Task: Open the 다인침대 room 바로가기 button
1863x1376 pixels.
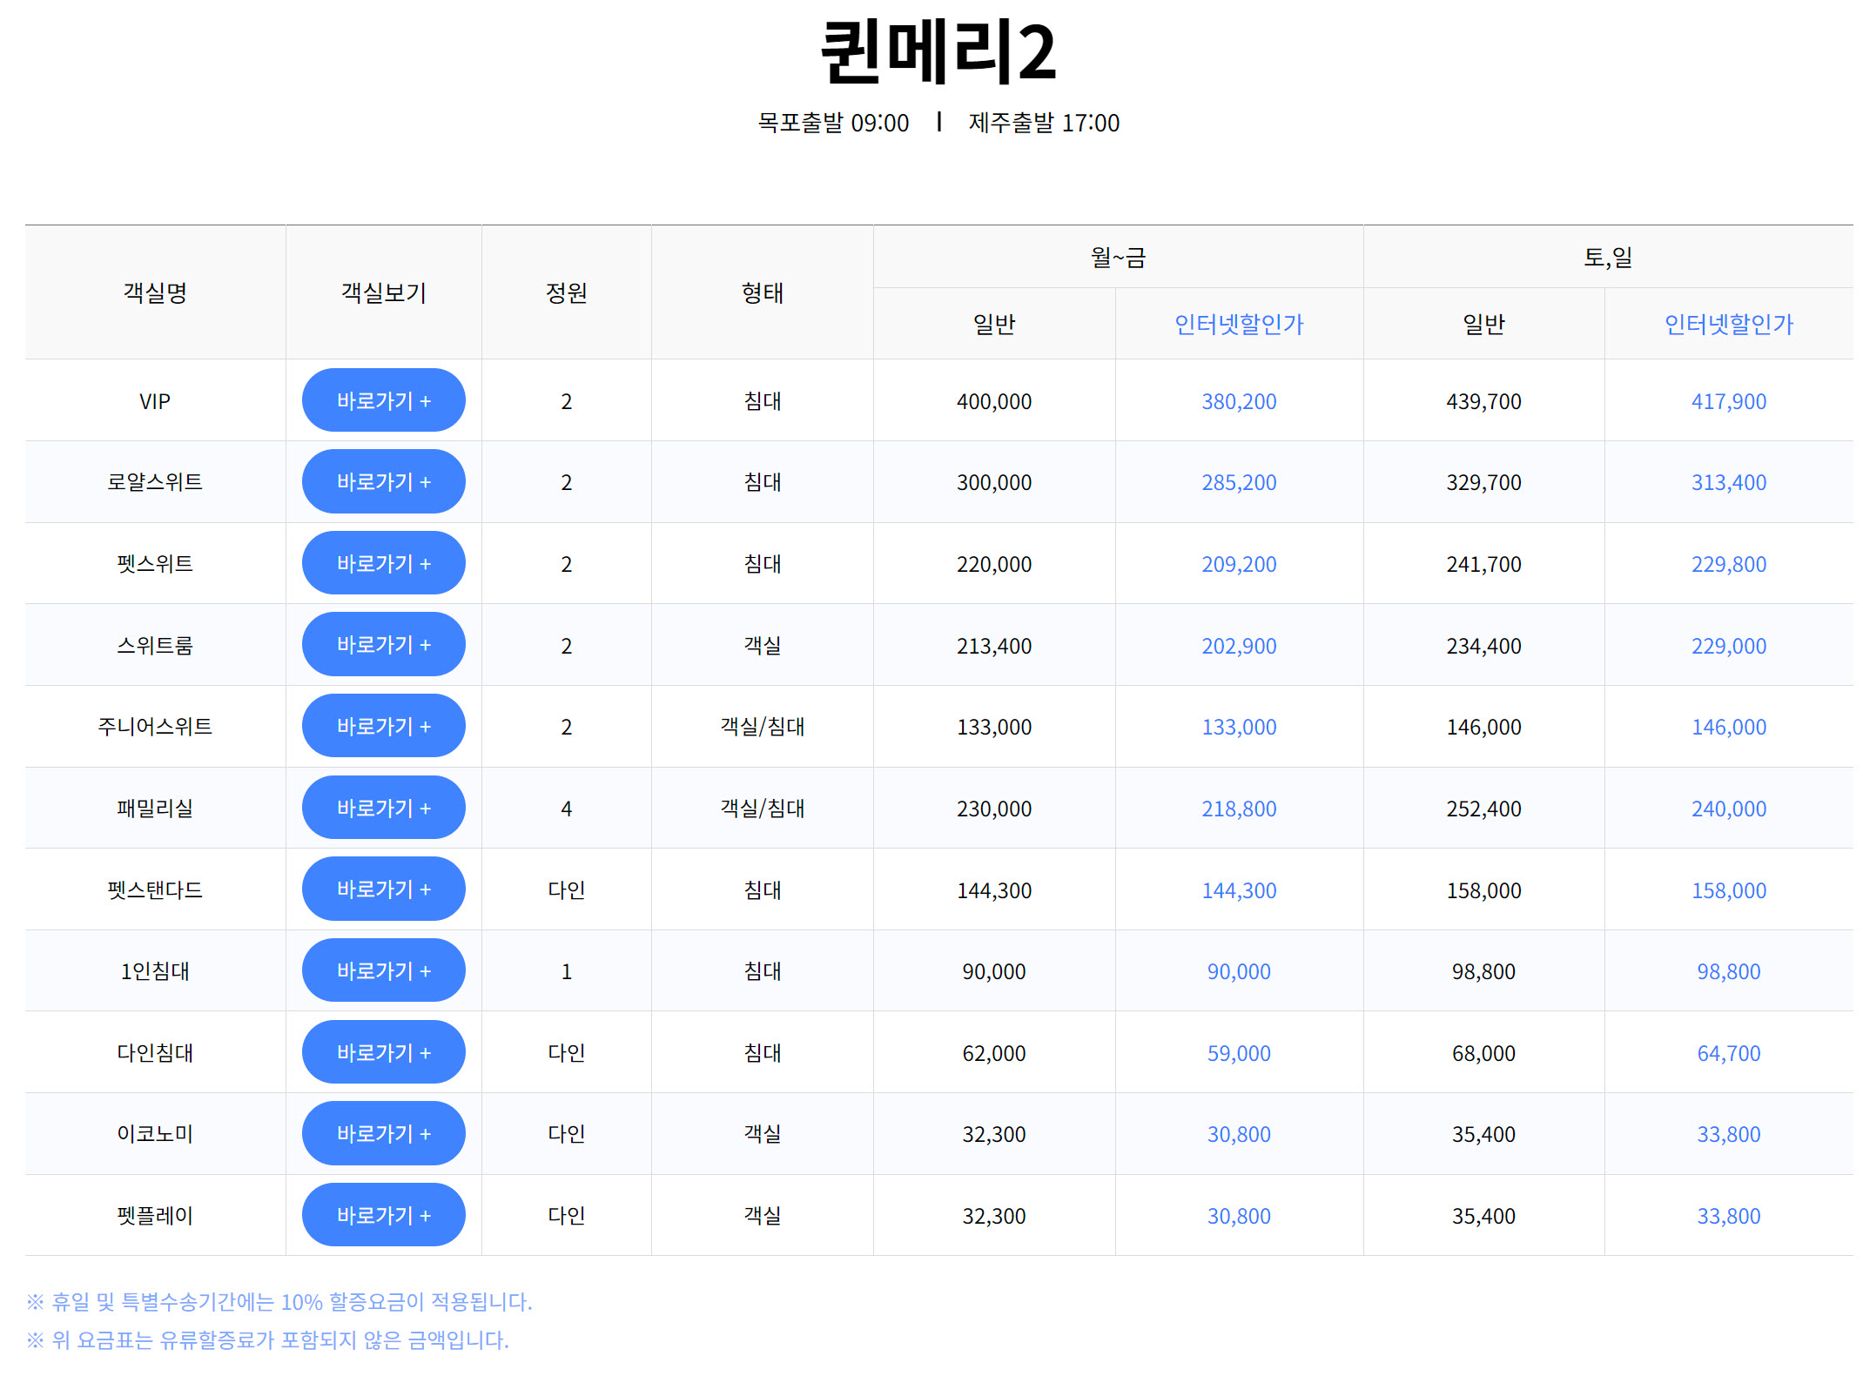Action: pyautogui.click(x=383, y=1052)
